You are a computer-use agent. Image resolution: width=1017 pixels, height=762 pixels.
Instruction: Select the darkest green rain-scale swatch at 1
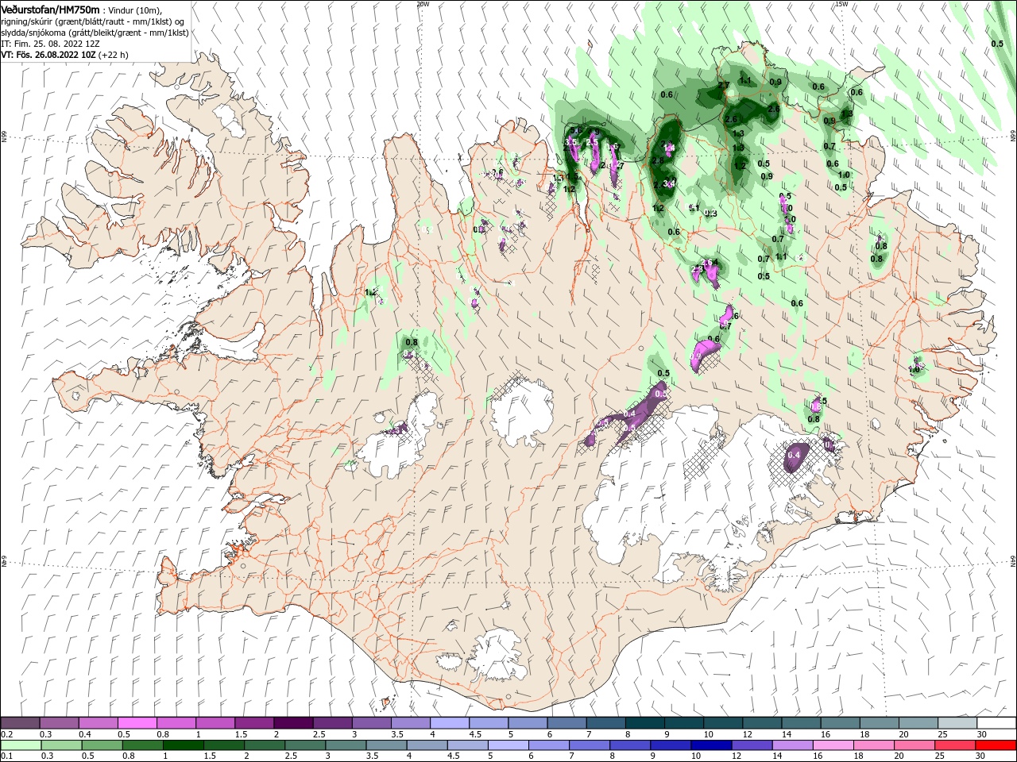pos(183,745)
